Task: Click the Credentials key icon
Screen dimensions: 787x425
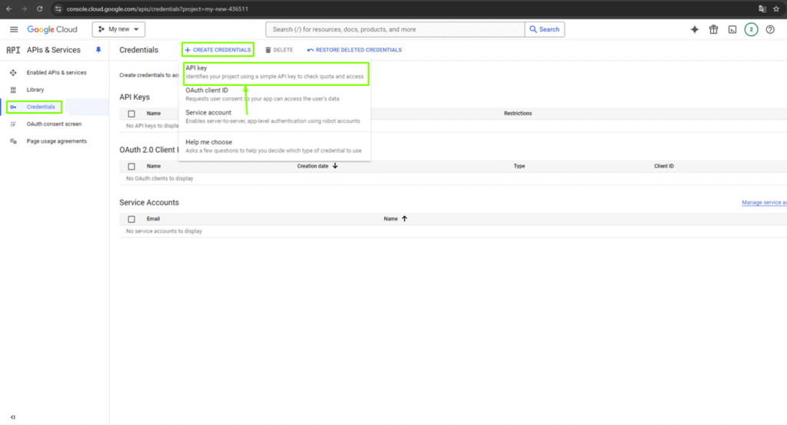Action: [13, 107]
